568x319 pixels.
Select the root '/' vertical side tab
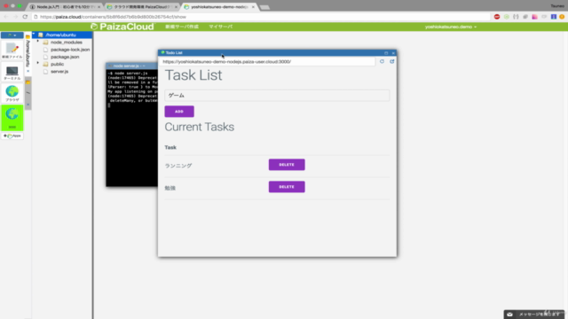28,93
